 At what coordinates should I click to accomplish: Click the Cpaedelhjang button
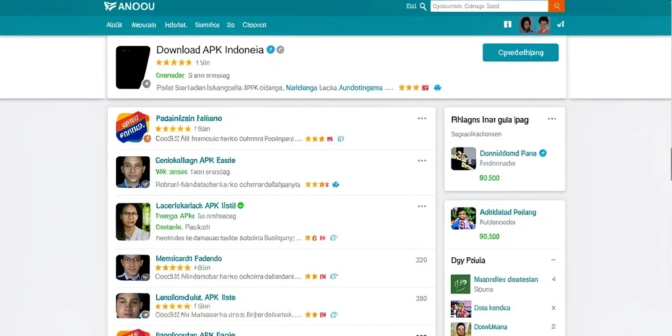[520, 52]
